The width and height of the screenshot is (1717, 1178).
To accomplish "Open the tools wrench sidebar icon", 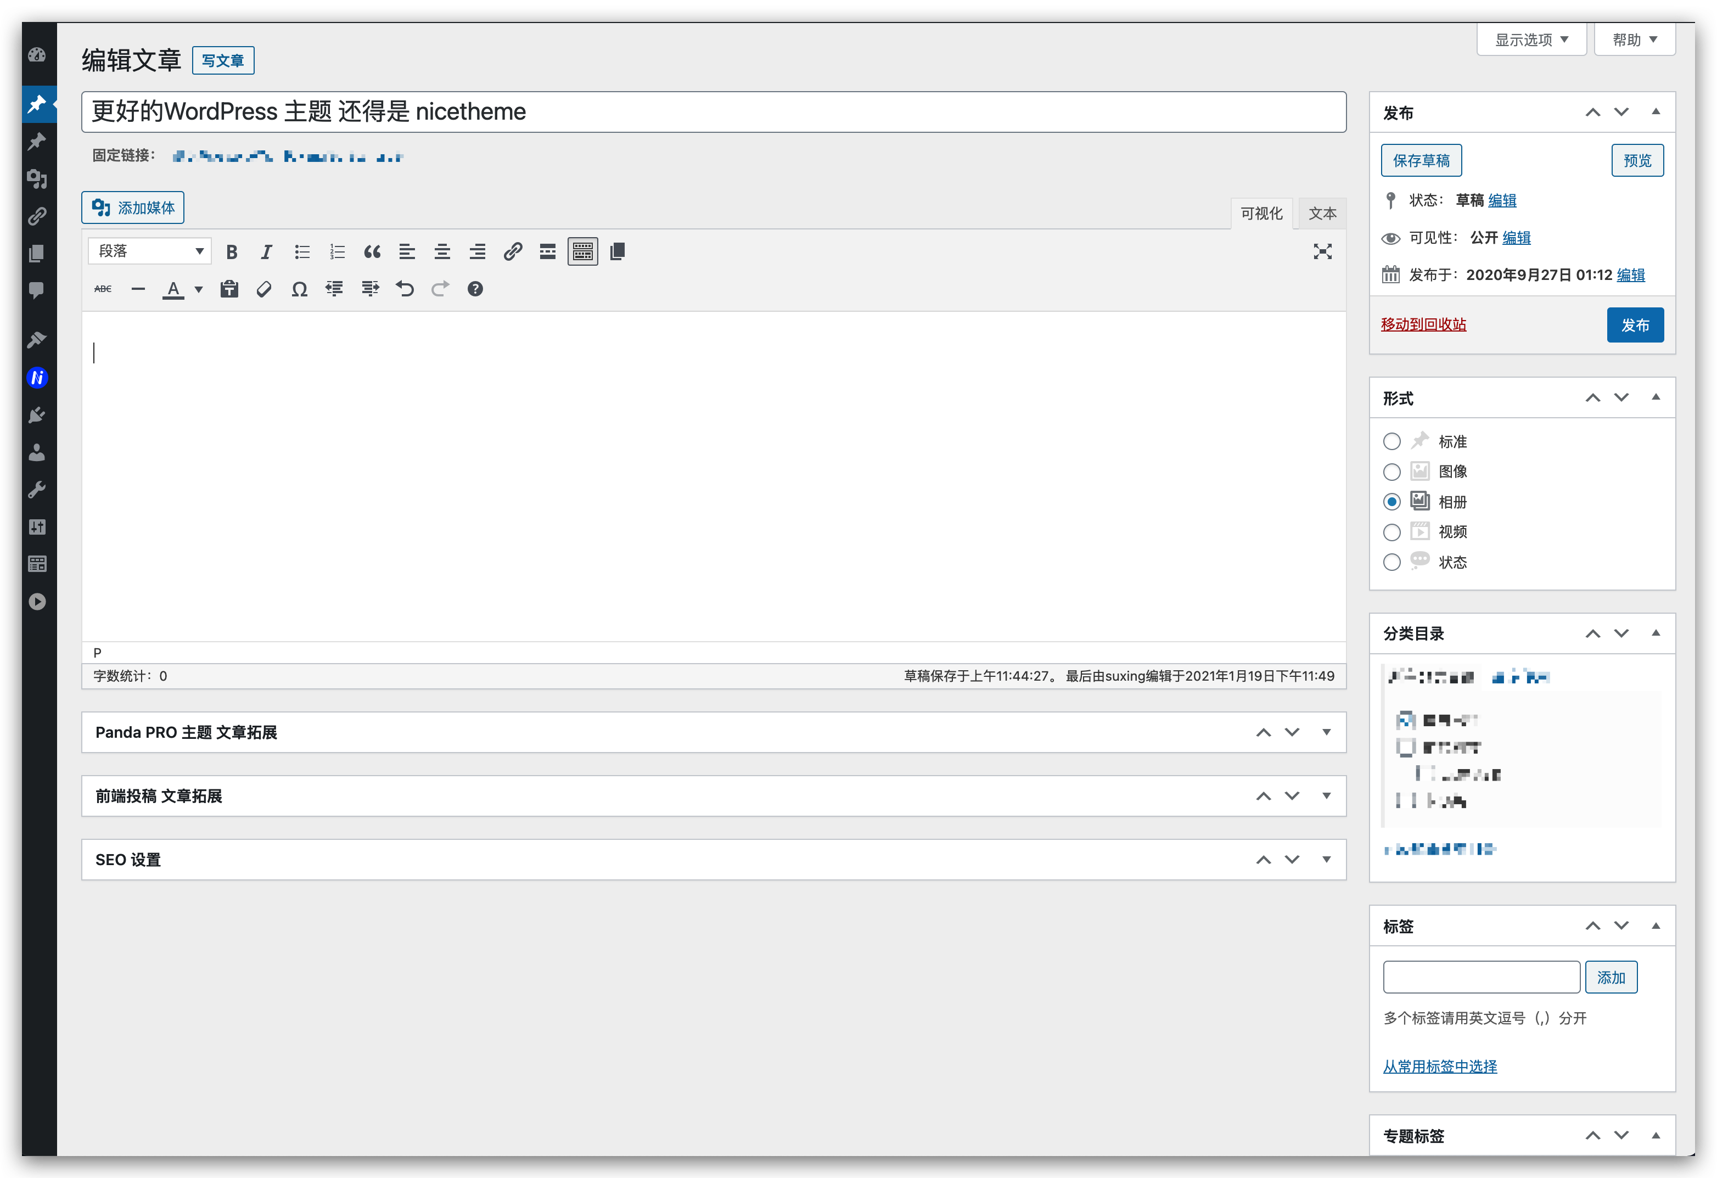I will pos(37,489).
